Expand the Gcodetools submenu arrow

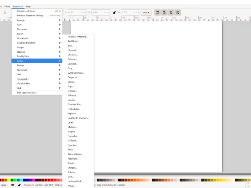point(60,38)
